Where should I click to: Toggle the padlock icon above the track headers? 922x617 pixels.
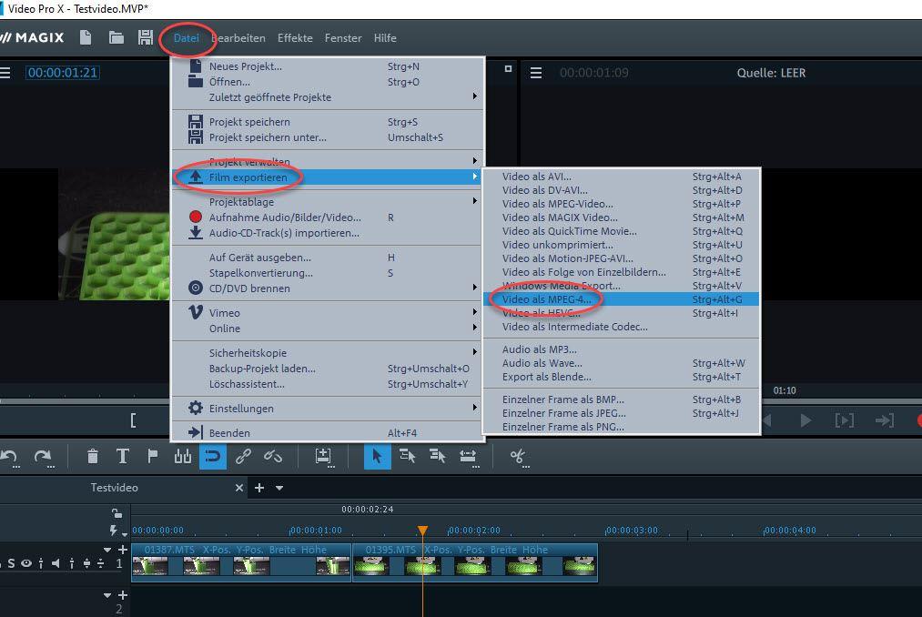click(x=117, y=513)
